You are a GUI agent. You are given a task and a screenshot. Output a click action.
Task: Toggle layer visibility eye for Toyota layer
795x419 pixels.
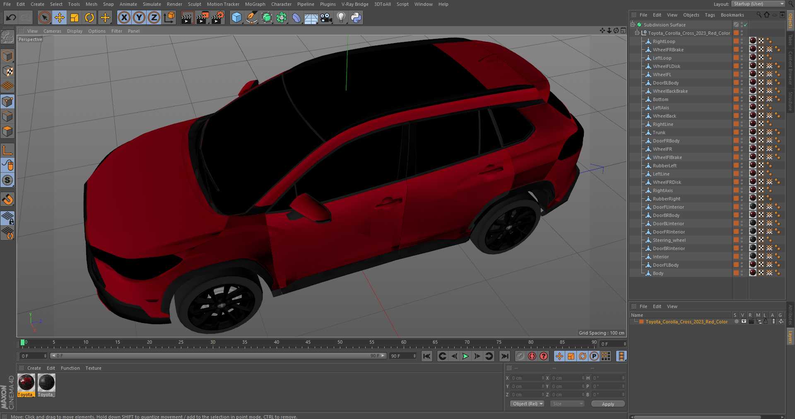(744, 322)
